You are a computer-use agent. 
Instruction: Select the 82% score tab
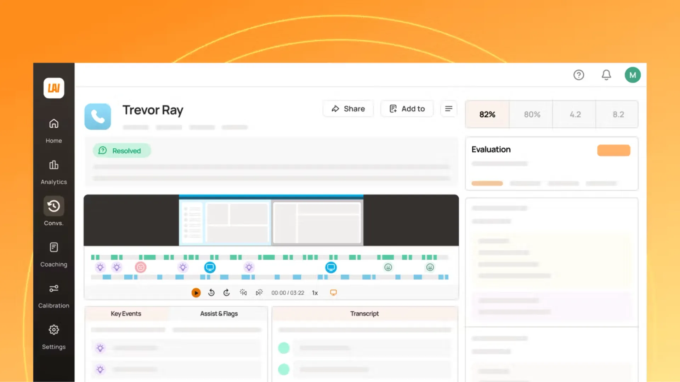click(x=487, y=114)
